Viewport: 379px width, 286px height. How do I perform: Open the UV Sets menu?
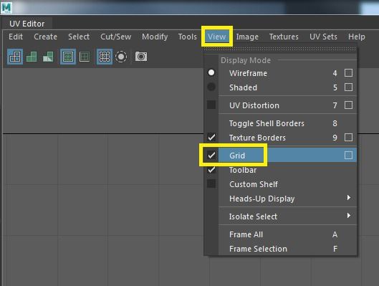click(x=323, y=37)
